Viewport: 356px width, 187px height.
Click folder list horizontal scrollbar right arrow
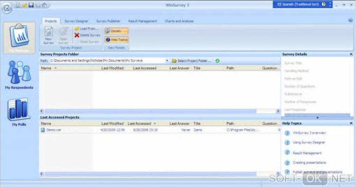click(x=278, y=111)
